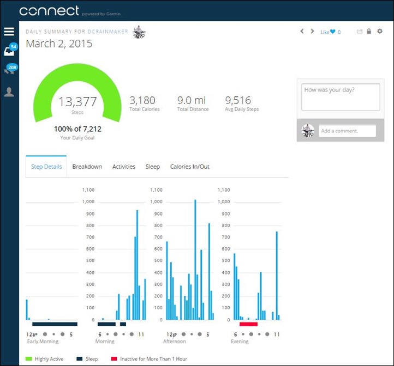Viewport: 394px width, 366px height.
Task: Select the Step Details tab
Action: click(x=46, y=167)
